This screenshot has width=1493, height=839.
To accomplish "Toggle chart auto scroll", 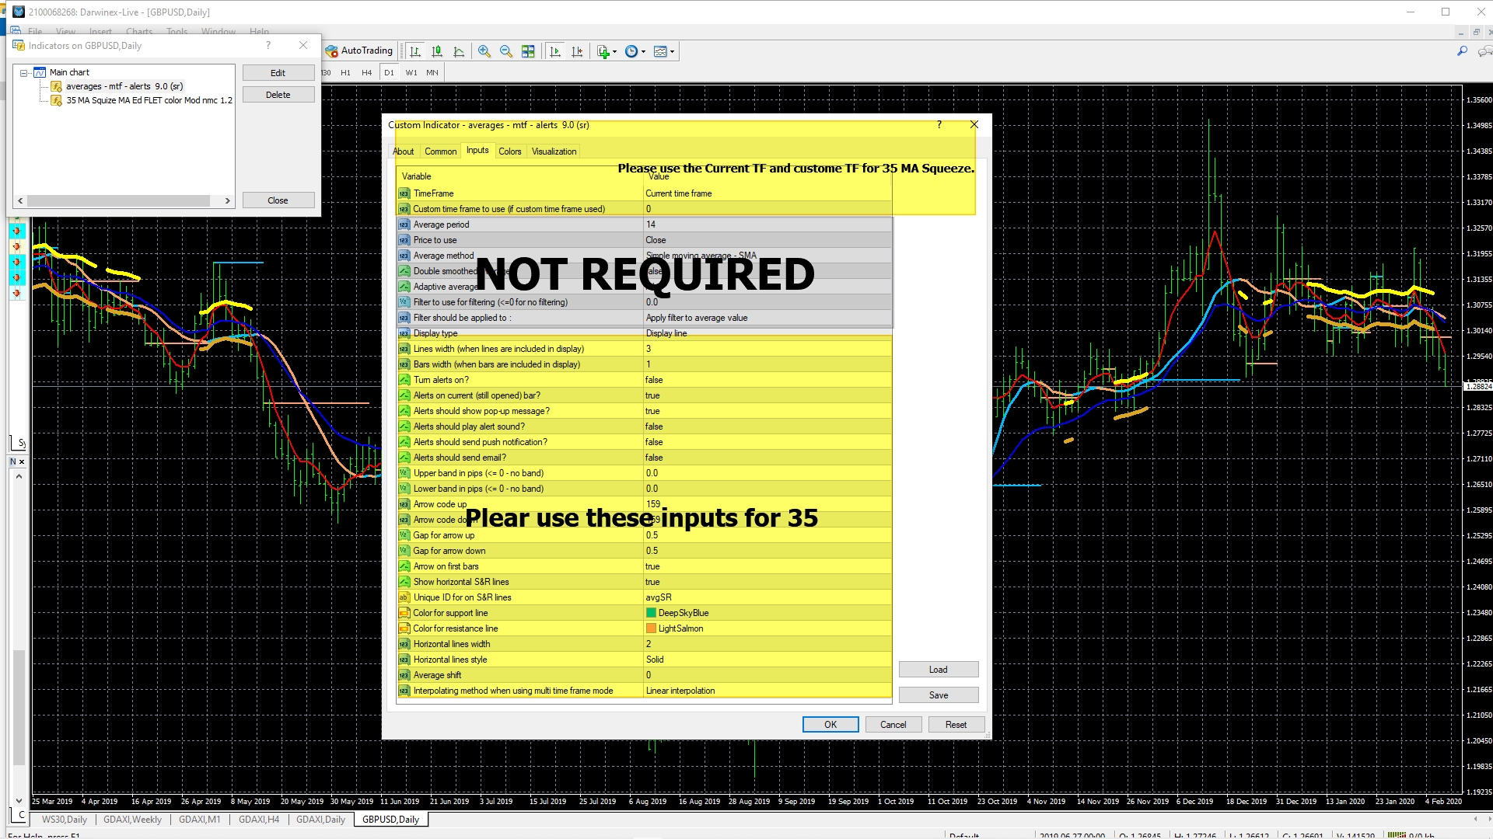I will point(555,51).
